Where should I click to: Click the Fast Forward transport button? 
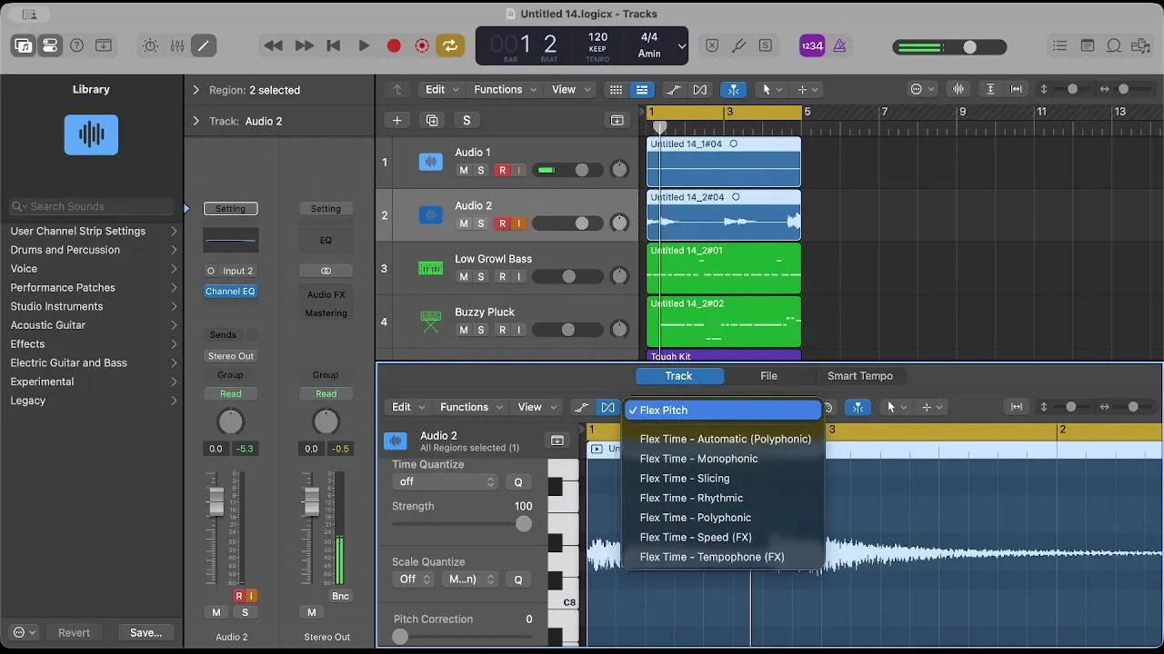304,45
